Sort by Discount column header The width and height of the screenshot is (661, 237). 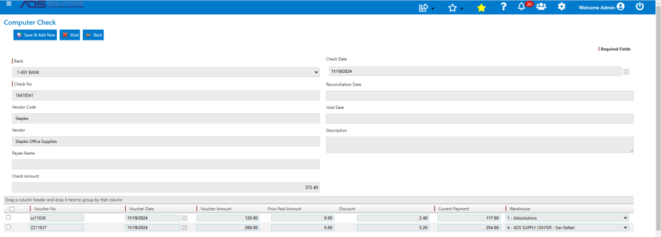pos(347,209)
